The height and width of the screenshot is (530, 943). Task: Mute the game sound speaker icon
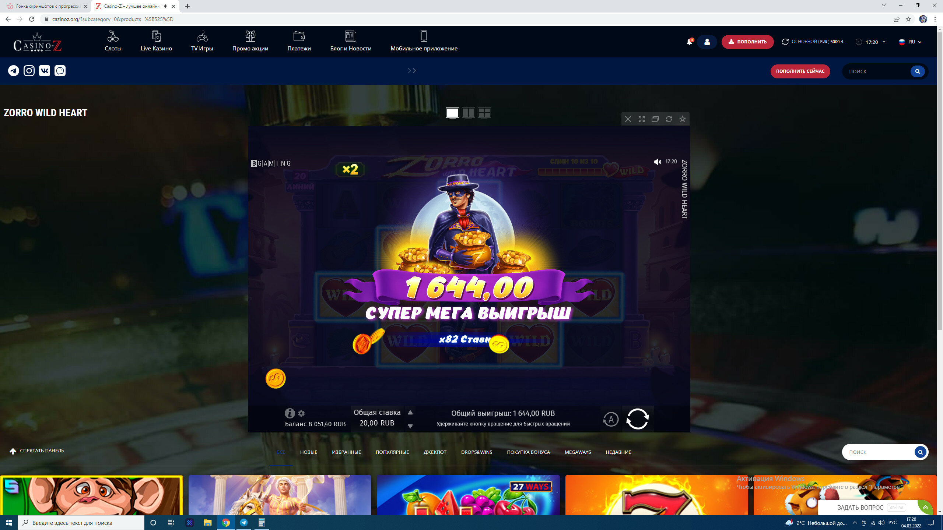[x=657, y=162]
